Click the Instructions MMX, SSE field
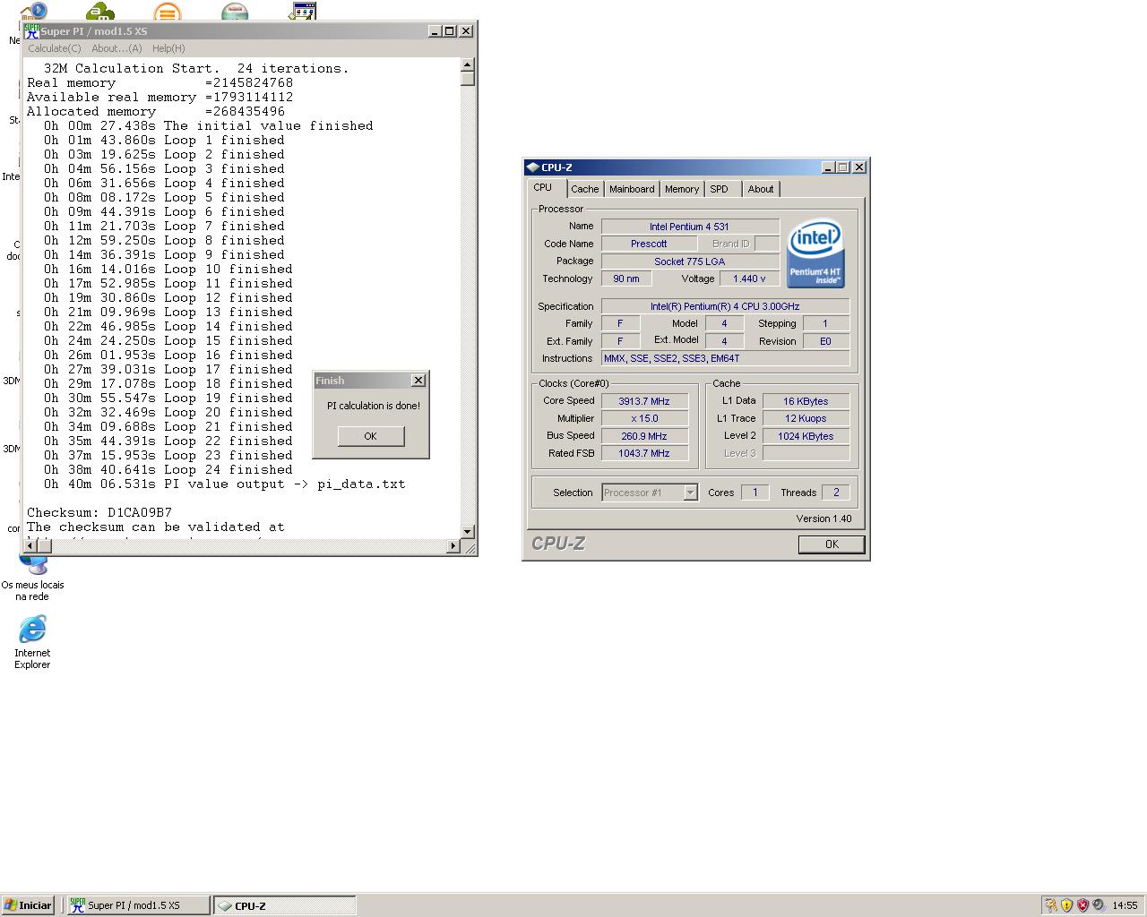The height and width of the screenshot is (917, 1147). point(725,358)
